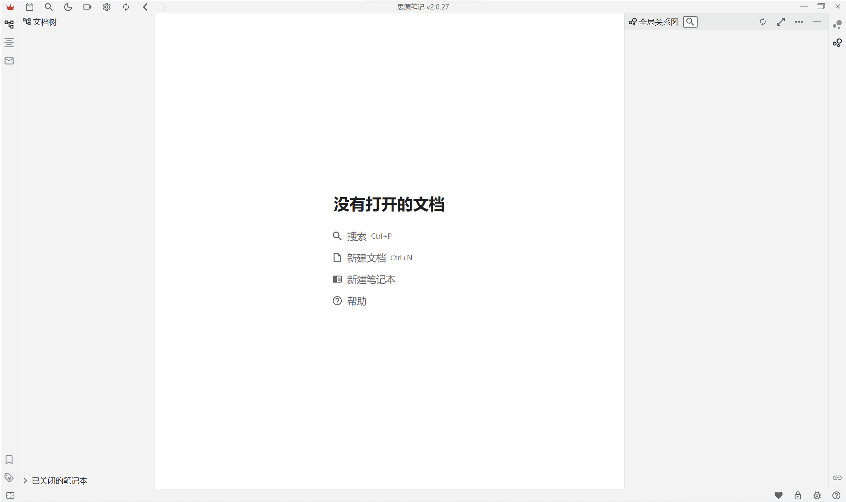The height and width of the screenshot is (502, 846).
Task: Go back with the left arrow
Action: (x=145, y=7)
